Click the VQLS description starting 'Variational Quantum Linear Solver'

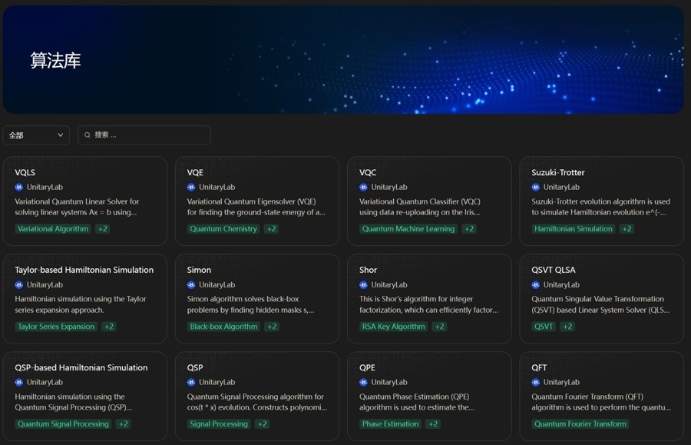[77, 207]
